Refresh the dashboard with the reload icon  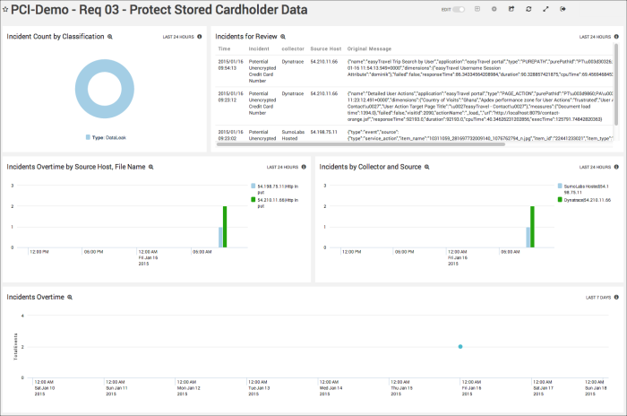[x=528, y=9]
